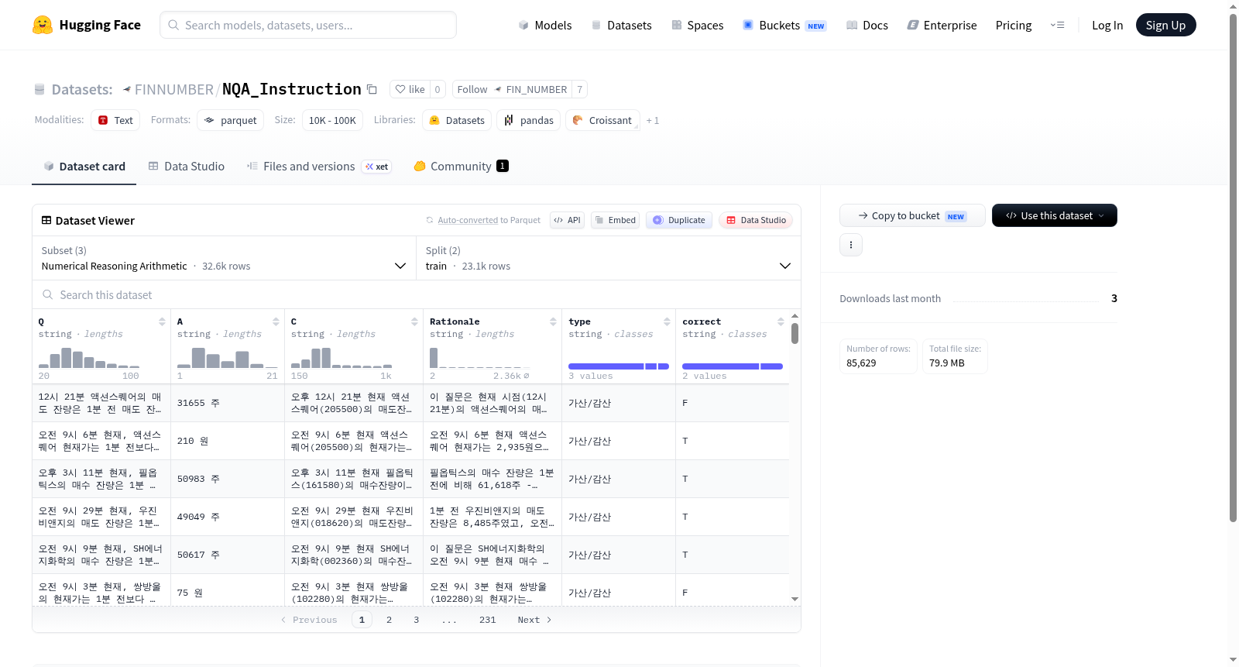Copy dataset name with copy icon

pos(372,89)
